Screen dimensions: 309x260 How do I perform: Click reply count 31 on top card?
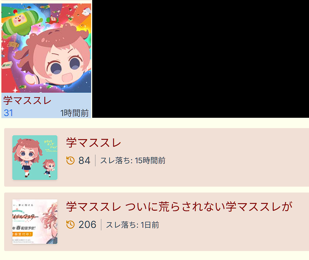[8, 113]
